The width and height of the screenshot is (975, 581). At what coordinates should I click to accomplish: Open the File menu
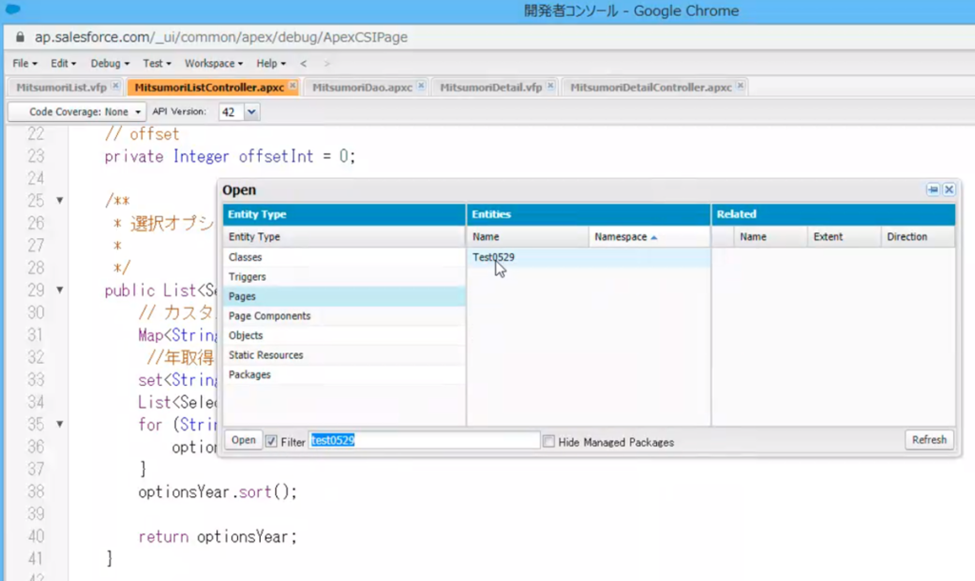tap(25, 64)
